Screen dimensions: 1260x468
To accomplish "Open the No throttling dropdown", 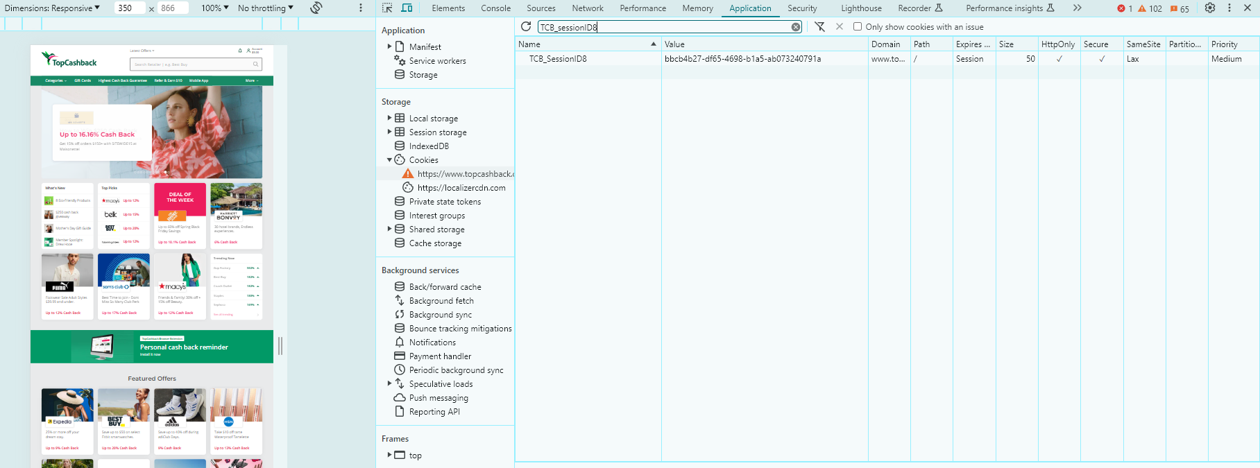I will [265, 8].
